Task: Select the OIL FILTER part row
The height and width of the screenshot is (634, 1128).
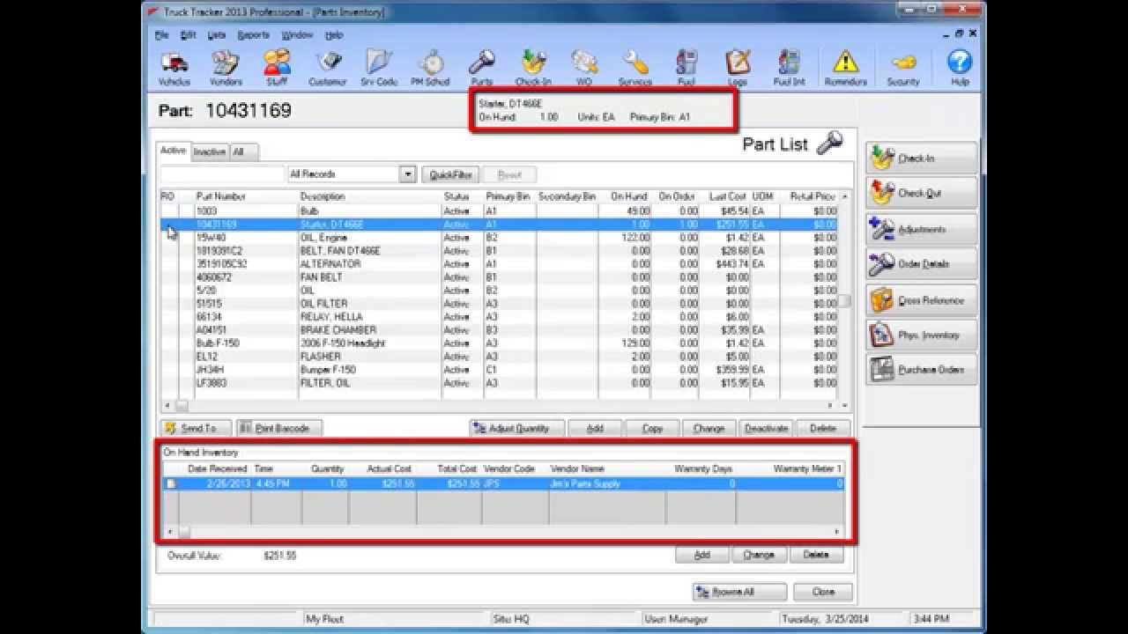Action: [x=499, y=304]
